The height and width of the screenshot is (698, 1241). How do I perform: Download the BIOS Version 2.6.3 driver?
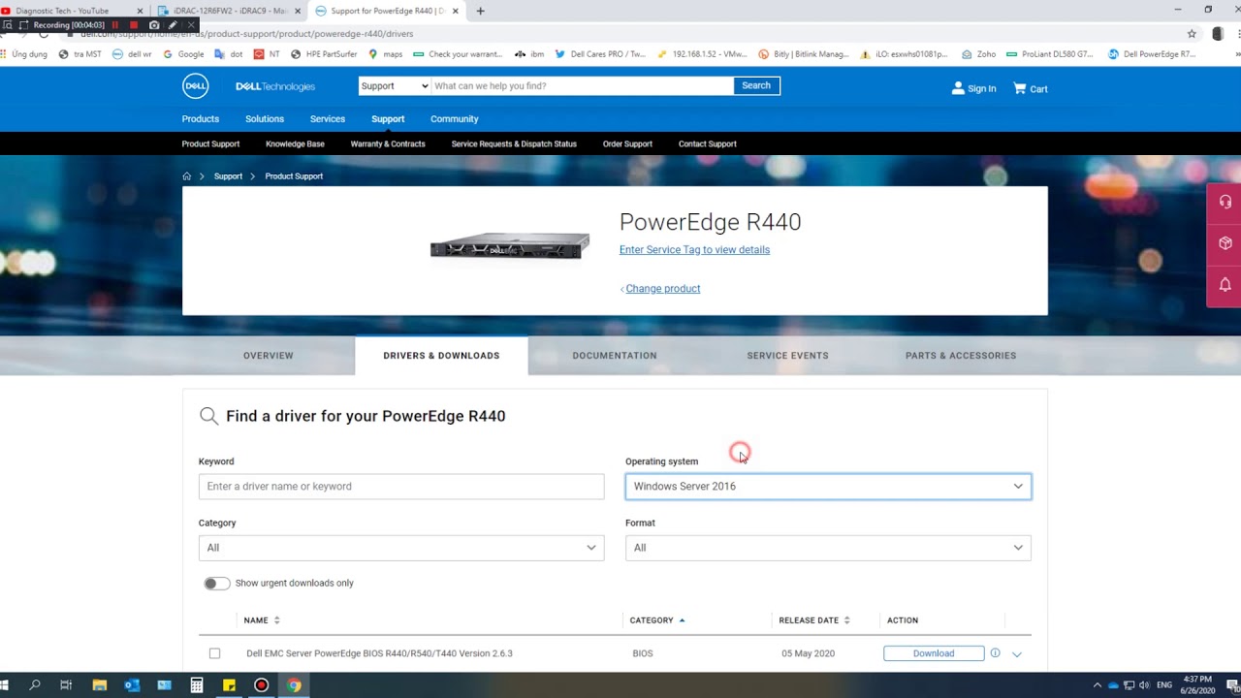934,653
